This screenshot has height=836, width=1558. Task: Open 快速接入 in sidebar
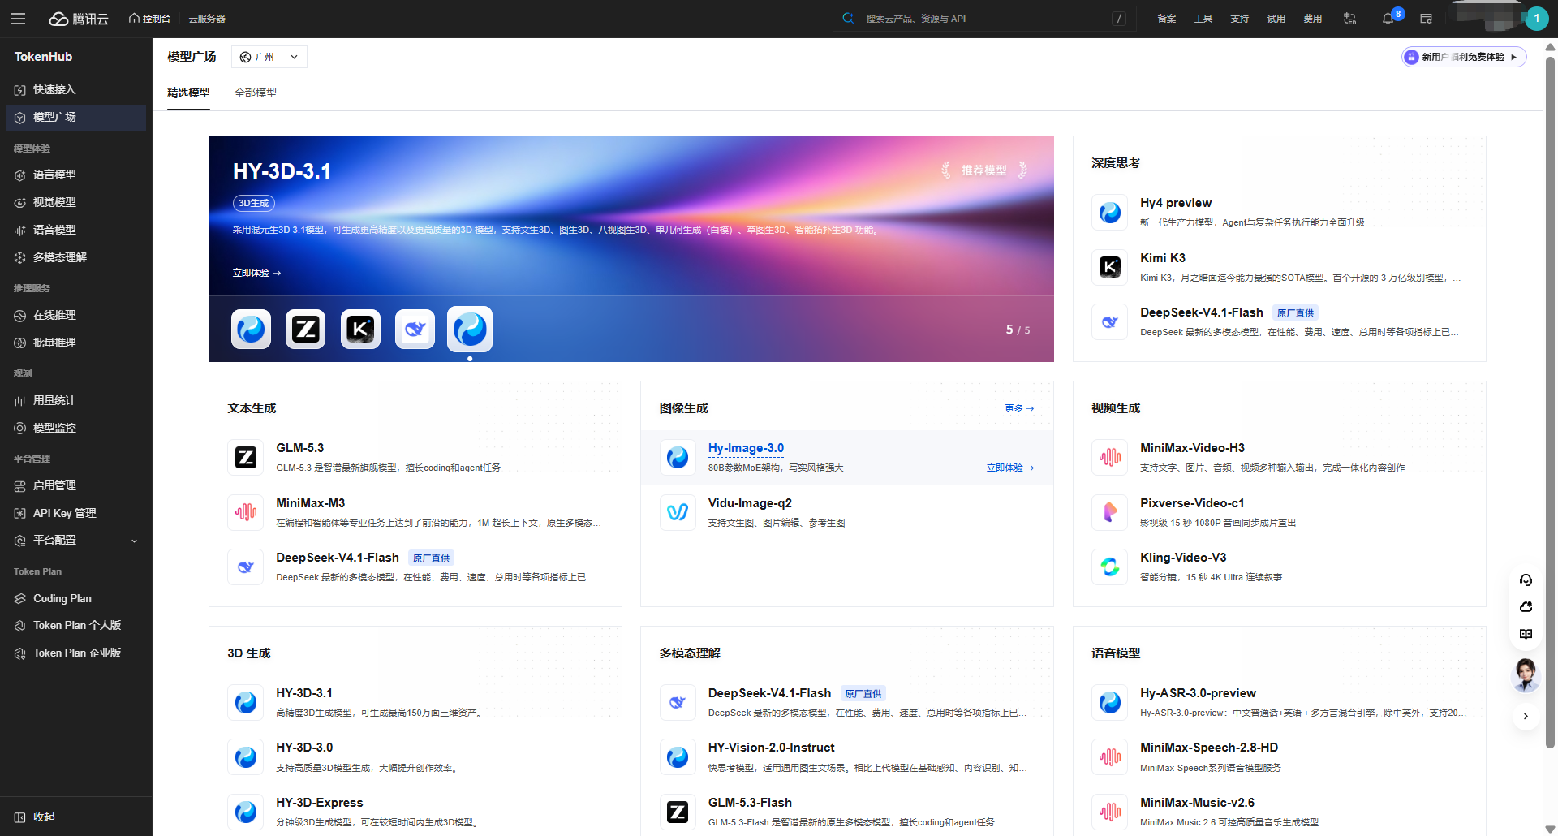[76, 89]
